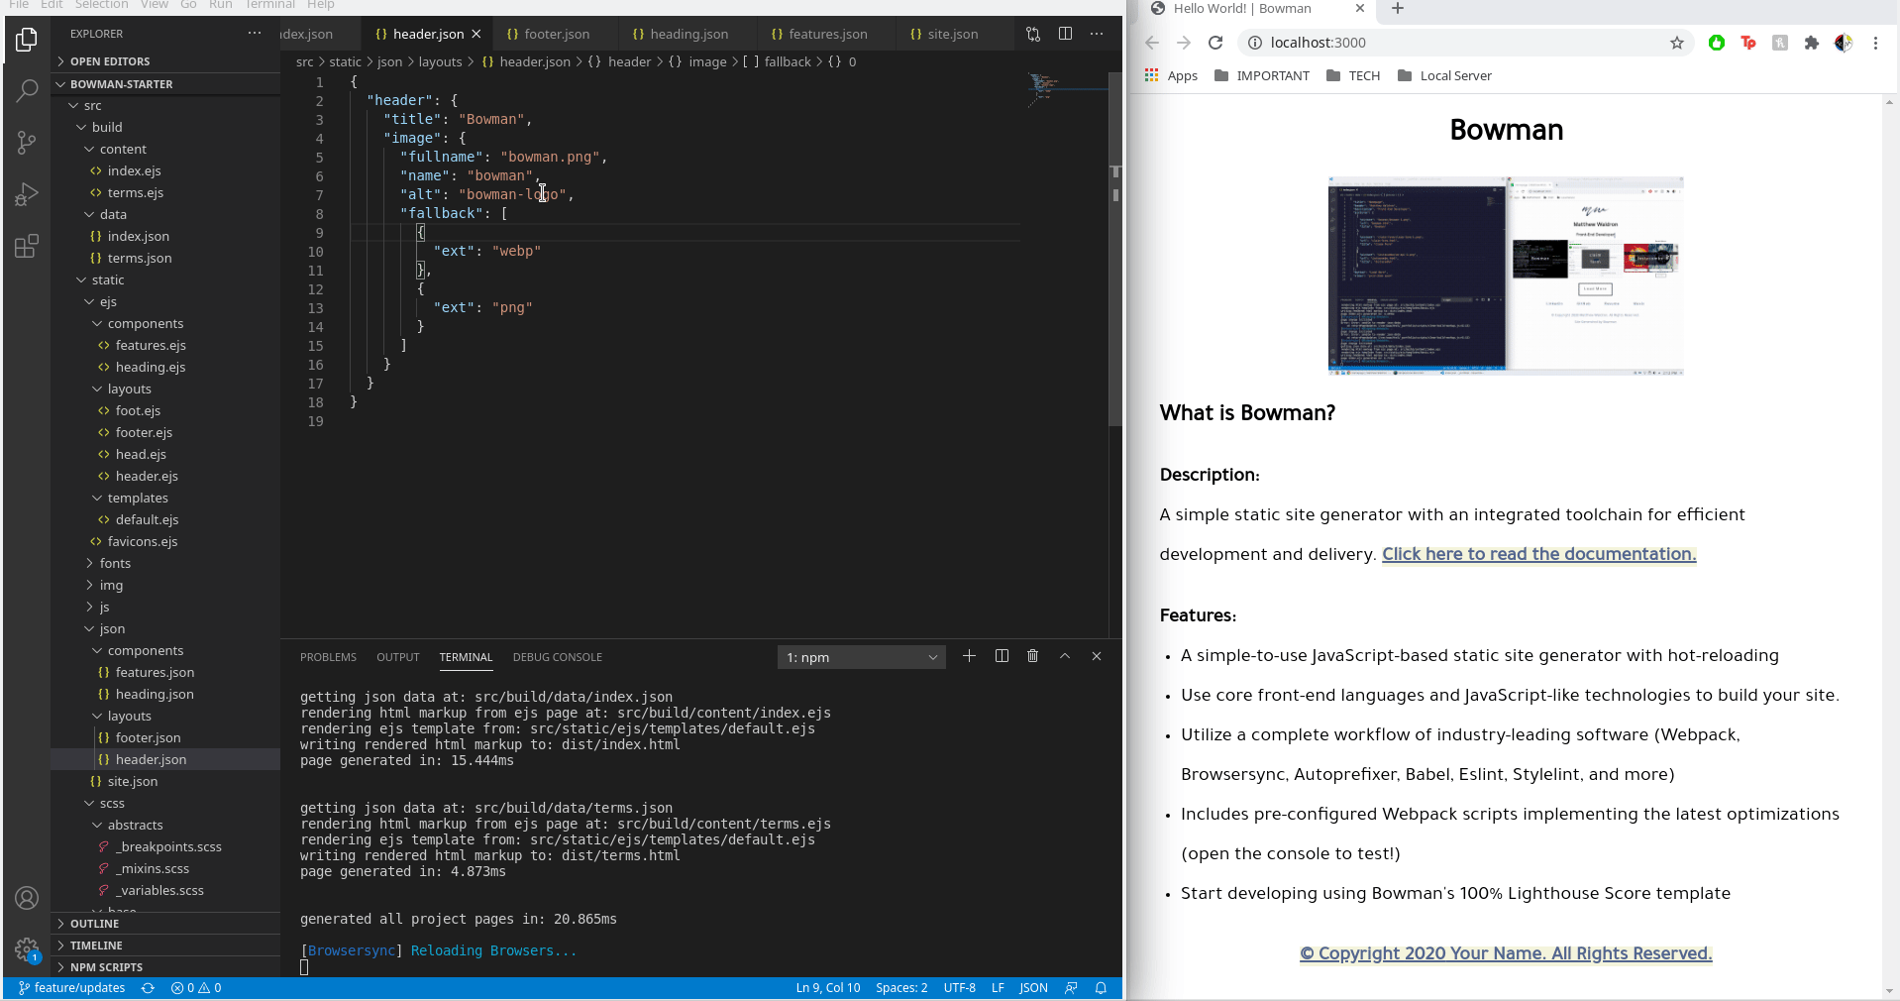Open the Explorer more actions ellipsis

click(255, 34)
